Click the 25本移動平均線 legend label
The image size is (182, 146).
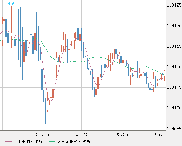74,142
